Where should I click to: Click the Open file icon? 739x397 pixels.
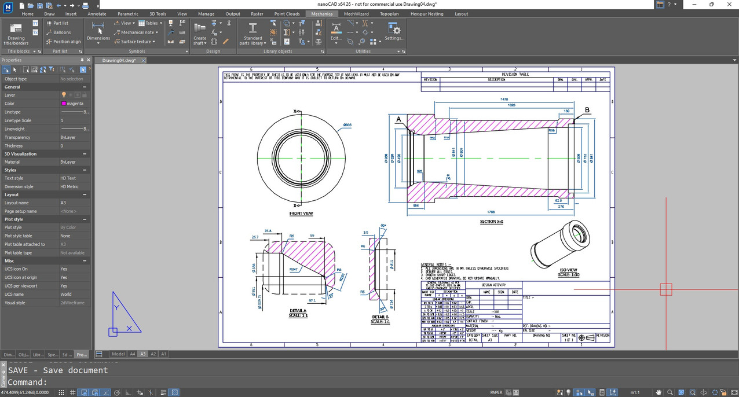[x=31, y=5]
